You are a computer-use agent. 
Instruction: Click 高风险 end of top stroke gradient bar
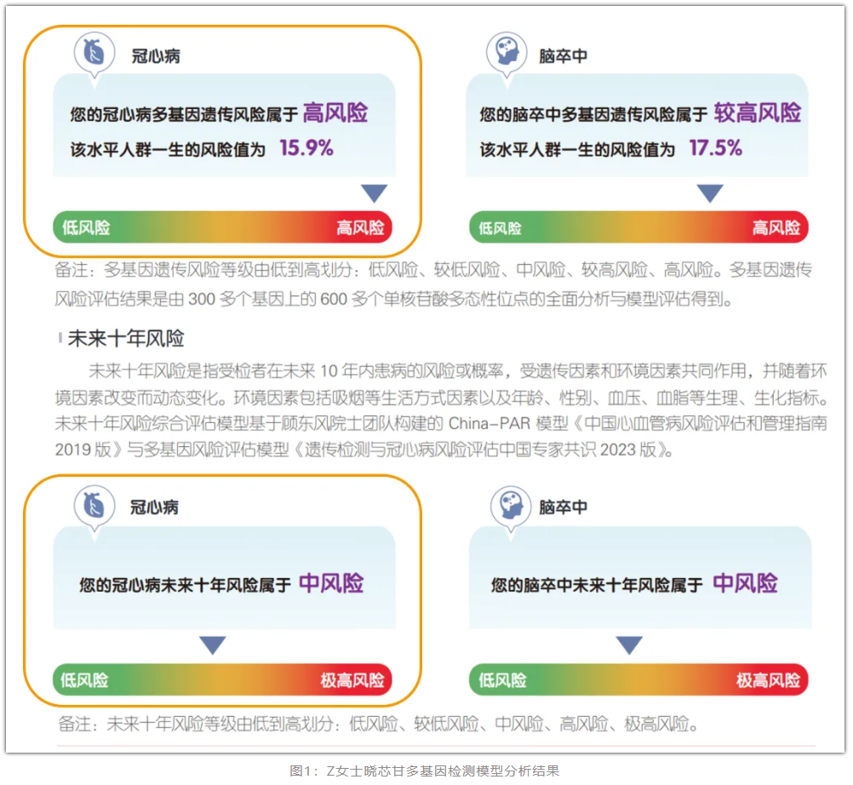(776, 227)
